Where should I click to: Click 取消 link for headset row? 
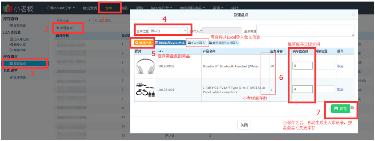point(340,66)
